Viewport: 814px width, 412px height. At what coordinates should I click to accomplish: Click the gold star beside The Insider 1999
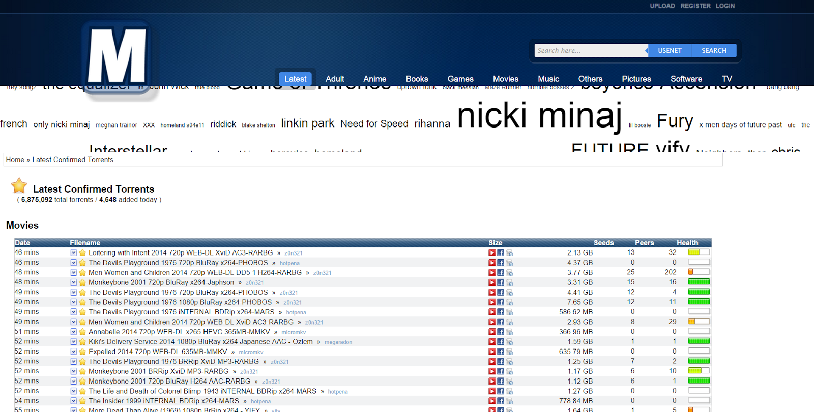coord(82,401)
